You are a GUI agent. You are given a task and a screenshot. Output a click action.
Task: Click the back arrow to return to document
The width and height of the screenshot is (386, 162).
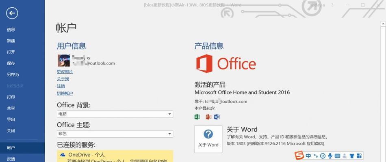tap(12, 13)
